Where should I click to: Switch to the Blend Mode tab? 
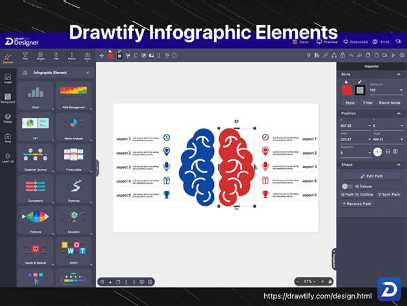[x=390, y=103]
